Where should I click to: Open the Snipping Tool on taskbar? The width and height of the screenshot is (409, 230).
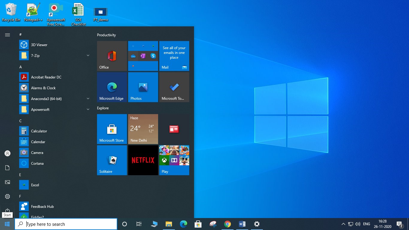point(213,224)
